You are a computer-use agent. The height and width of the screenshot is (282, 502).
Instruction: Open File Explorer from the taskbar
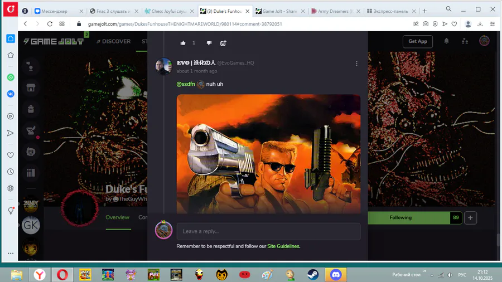point(17,275)
